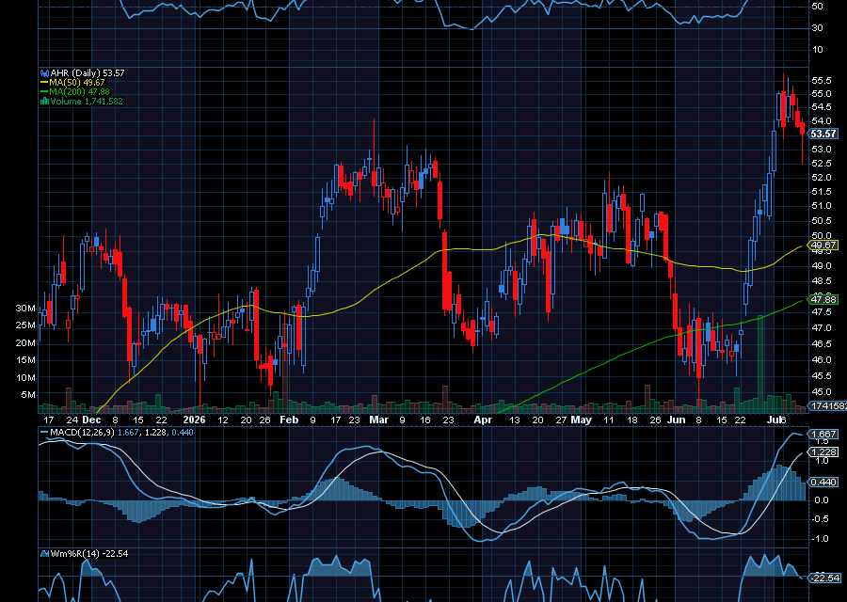Click the area icon beside Wm%R(14)

44,553
